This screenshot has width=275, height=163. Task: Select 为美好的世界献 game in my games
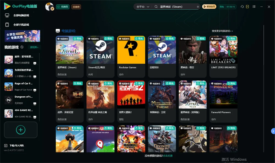pyautogui.click(x=20, y=73)
